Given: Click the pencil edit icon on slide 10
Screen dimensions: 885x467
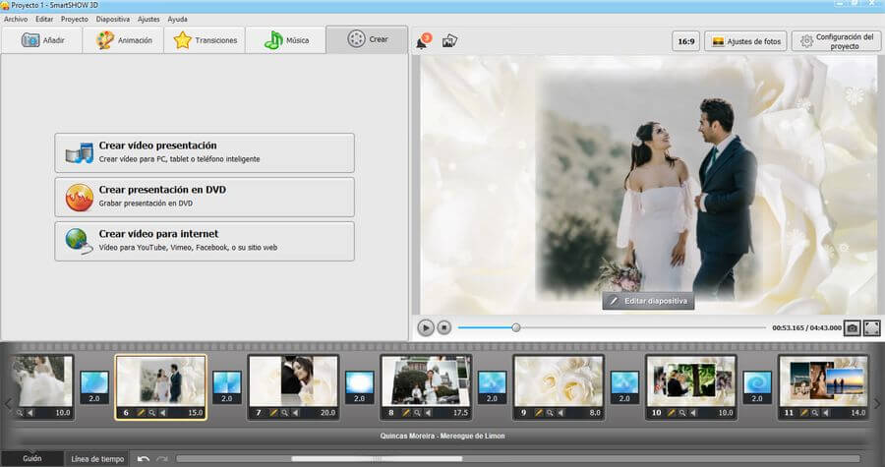Looking at the screenshot, I should 672,413.
